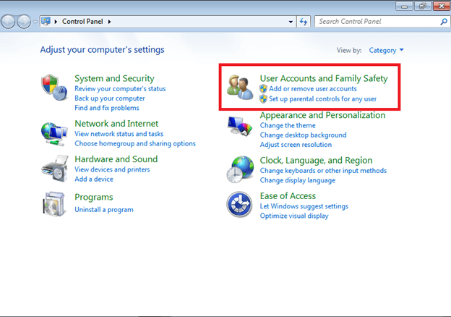451x317 pixels.
Task: Open Clock, Language, and Region
Action: (x=316, y=161)
